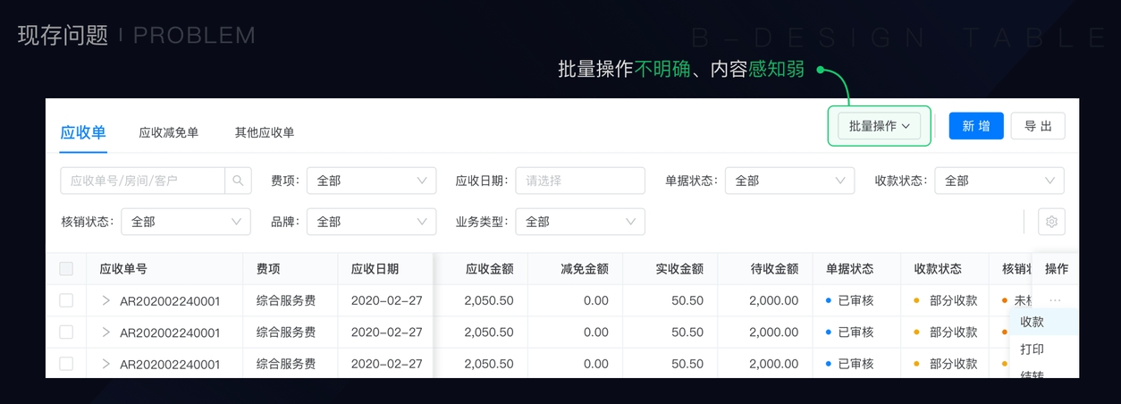Open the 费项 dropdown

pyautogui.click(x=371, y=181)
